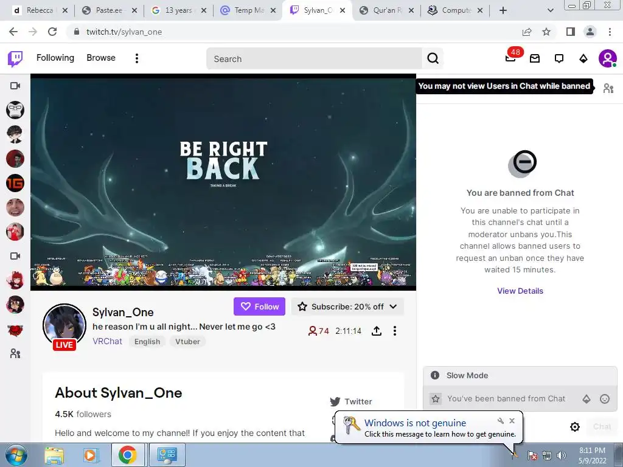
Task: Toggle the Chrome side panel icon
Action: pos(571,32)
